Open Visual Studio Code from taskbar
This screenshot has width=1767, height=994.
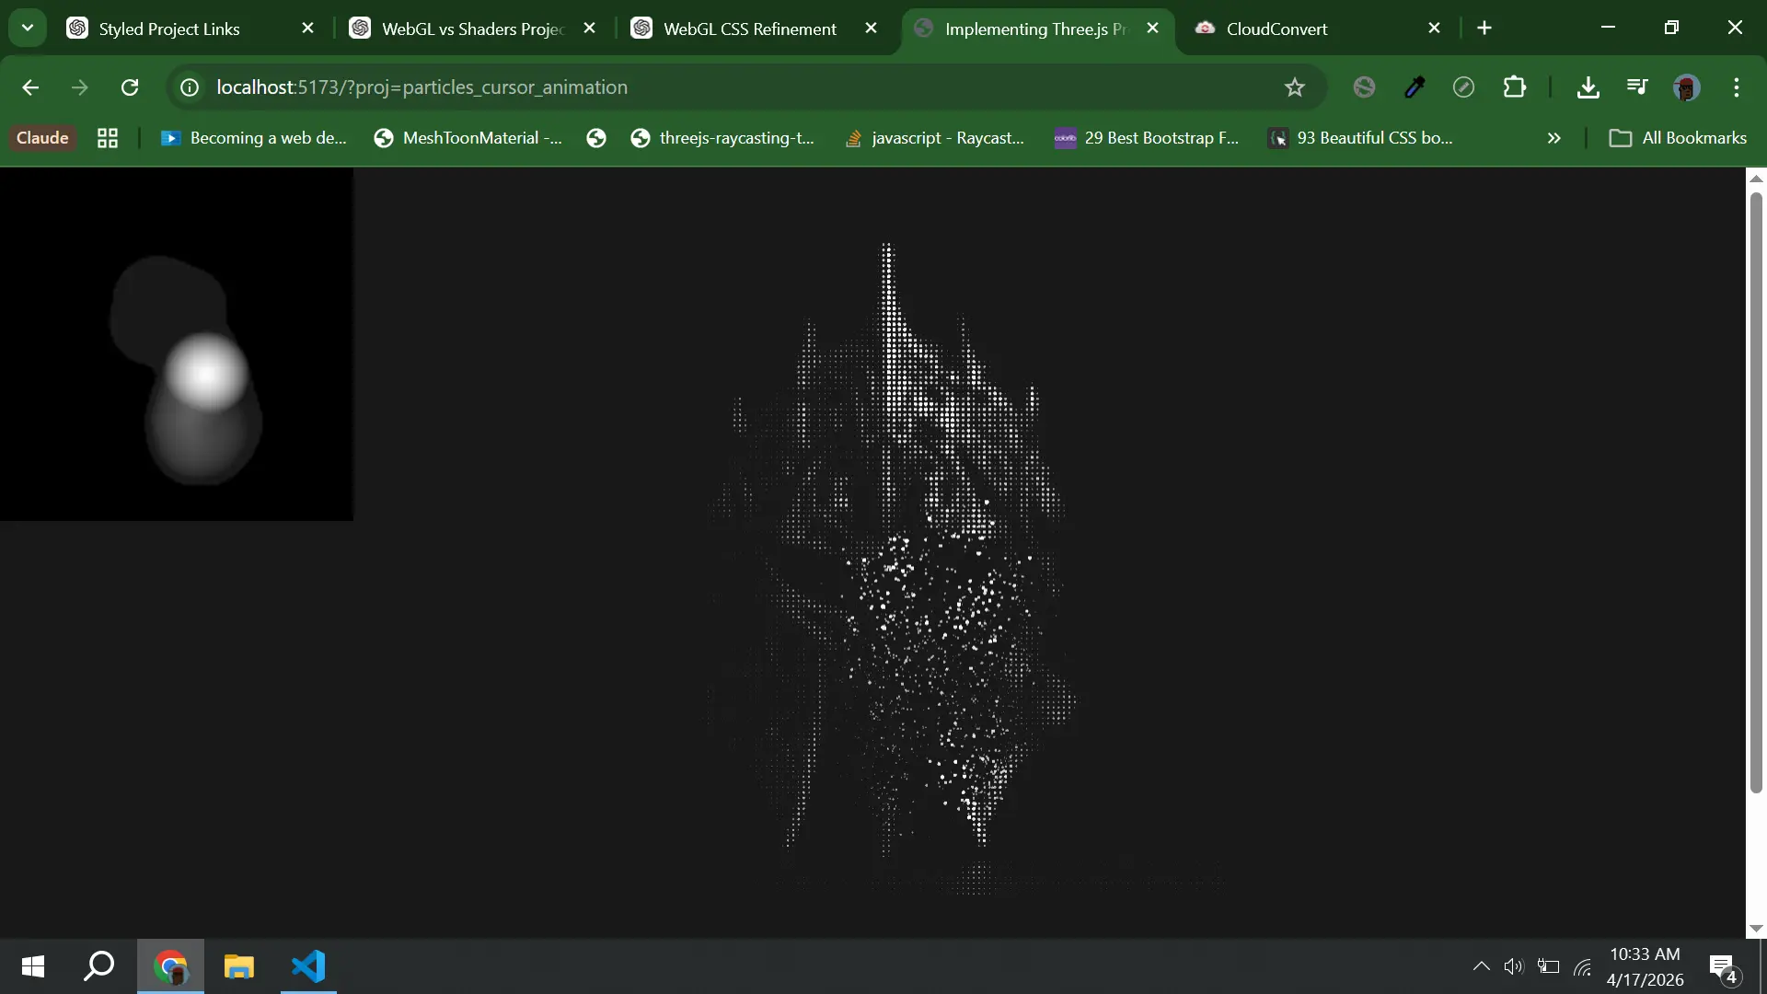pyautogui.click(x=308, y=966)
